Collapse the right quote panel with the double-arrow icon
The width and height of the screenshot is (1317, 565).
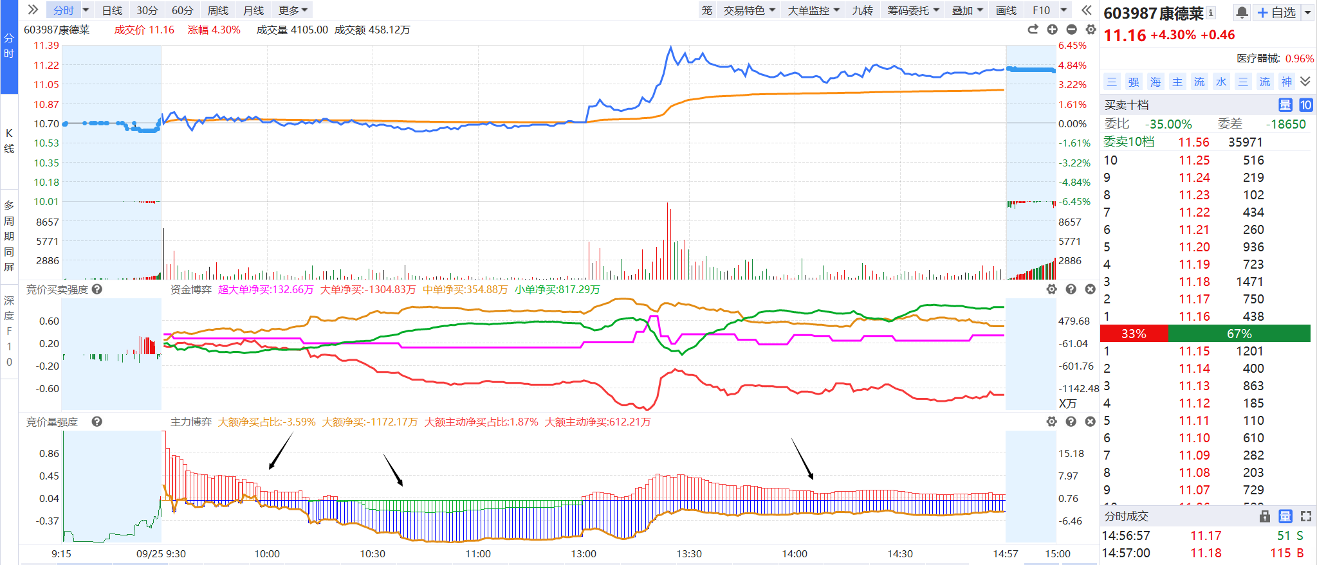[x=1087, y=10]
